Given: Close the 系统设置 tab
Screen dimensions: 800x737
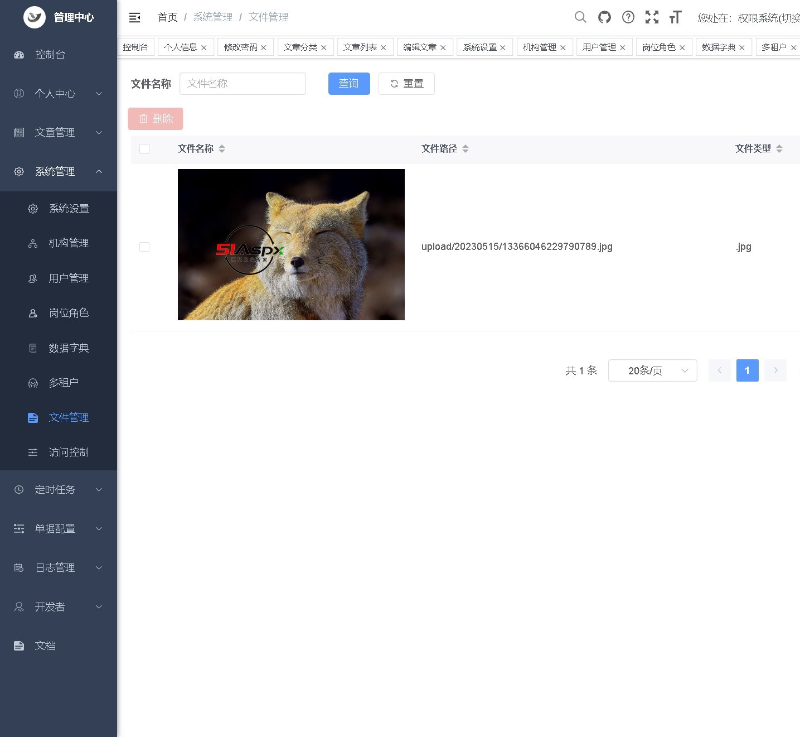Looking at the screenshot, I should tap(503, 48).
